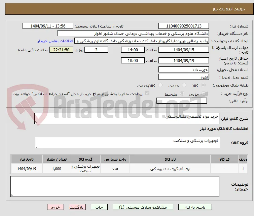This screenshot has width=254, height=216.
Task: Click the price validity date 1404/09/19 field
Action: [184, 60]
